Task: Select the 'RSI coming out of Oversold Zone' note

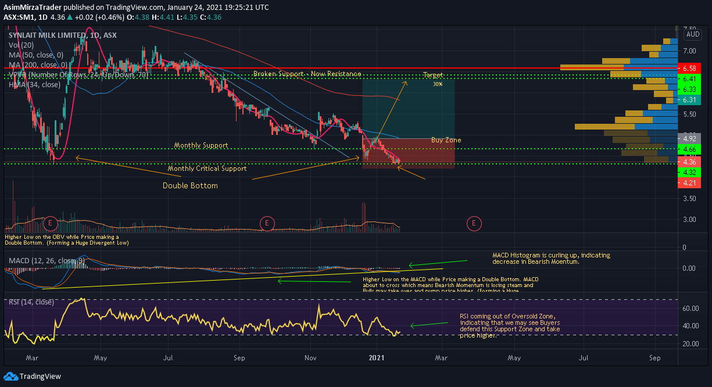Action: pyautogui.click(x=510, y=326)
